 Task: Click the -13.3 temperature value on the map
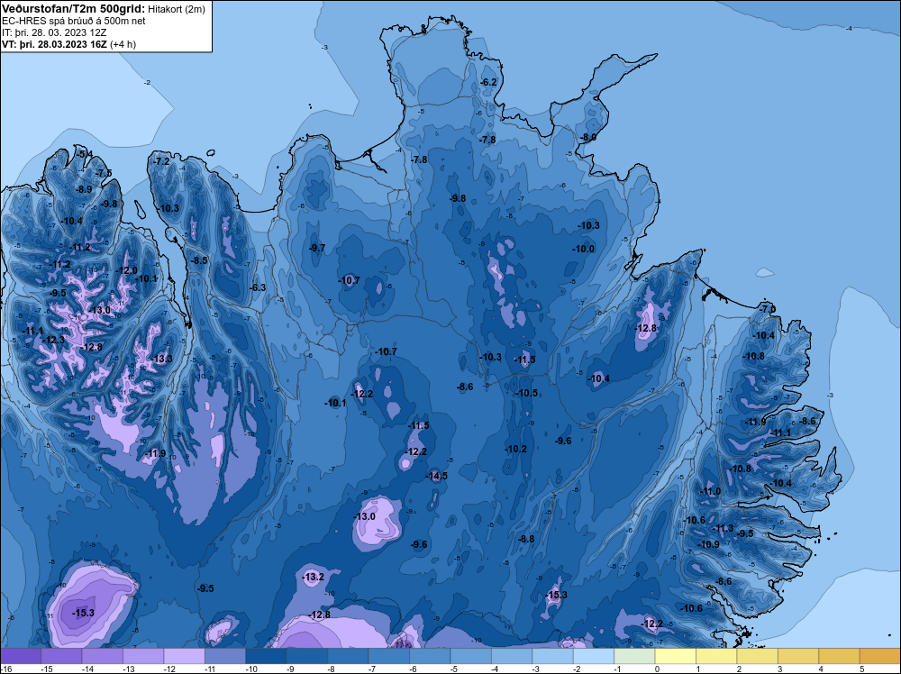coord(161,359)
